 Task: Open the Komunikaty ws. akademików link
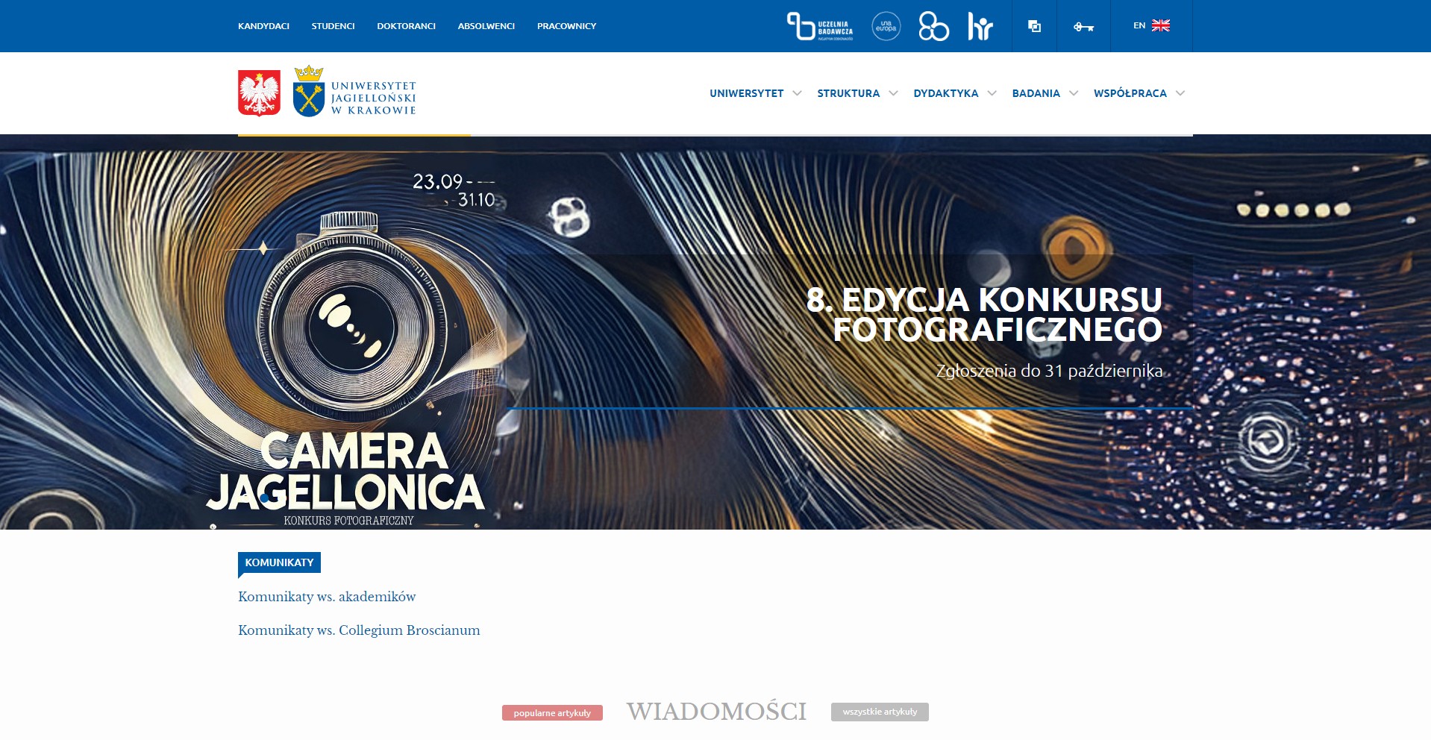click(x=327, y=597)
